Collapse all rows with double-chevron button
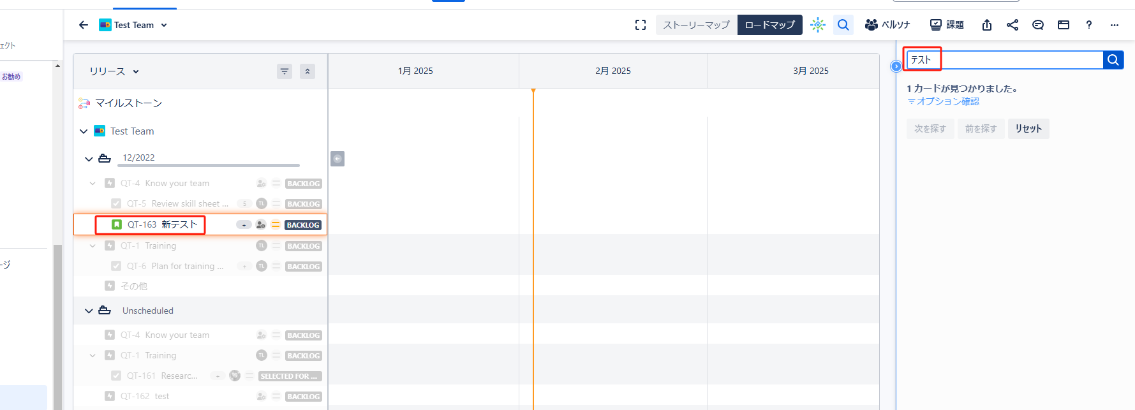 (308, 71)
